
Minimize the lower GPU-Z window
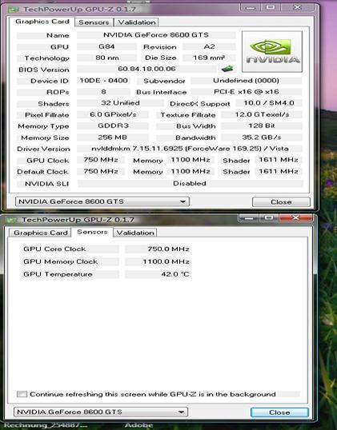click(249, 218)
